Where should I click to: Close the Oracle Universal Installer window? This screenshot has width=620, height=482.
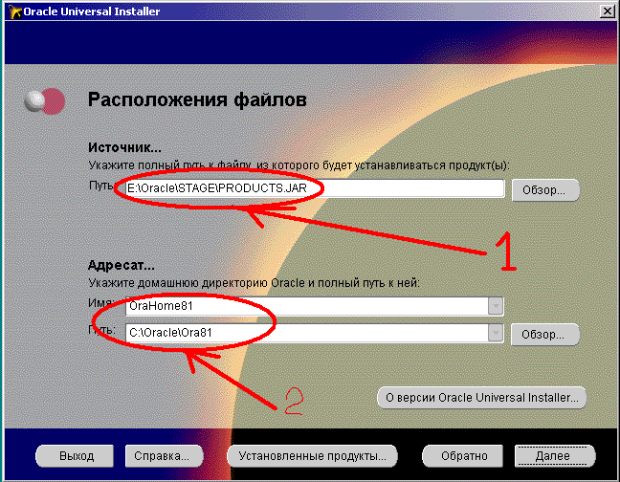click(x=608, y=11)
